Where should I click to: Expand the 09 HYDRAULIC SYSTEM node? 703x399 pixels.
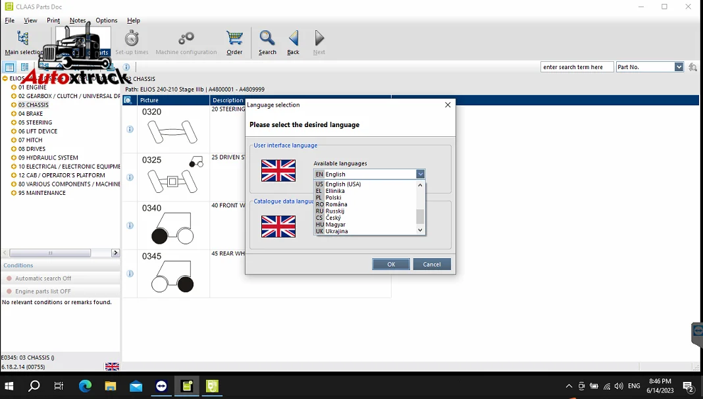(x=13, y=158)
